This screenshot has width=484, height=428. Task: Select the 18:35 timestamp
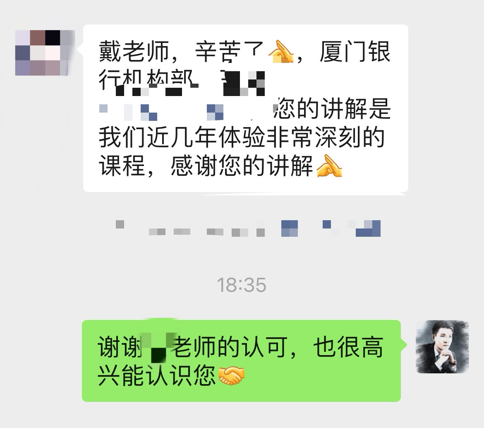242,285
